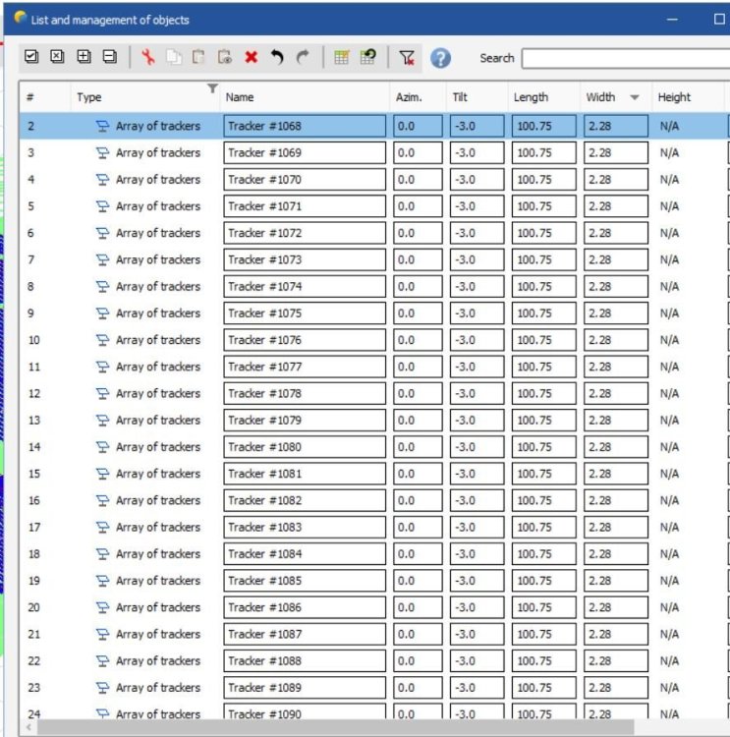Click the expand all plus icon
Viewport: 730px width, 737px height.
[x=84, y=58]
